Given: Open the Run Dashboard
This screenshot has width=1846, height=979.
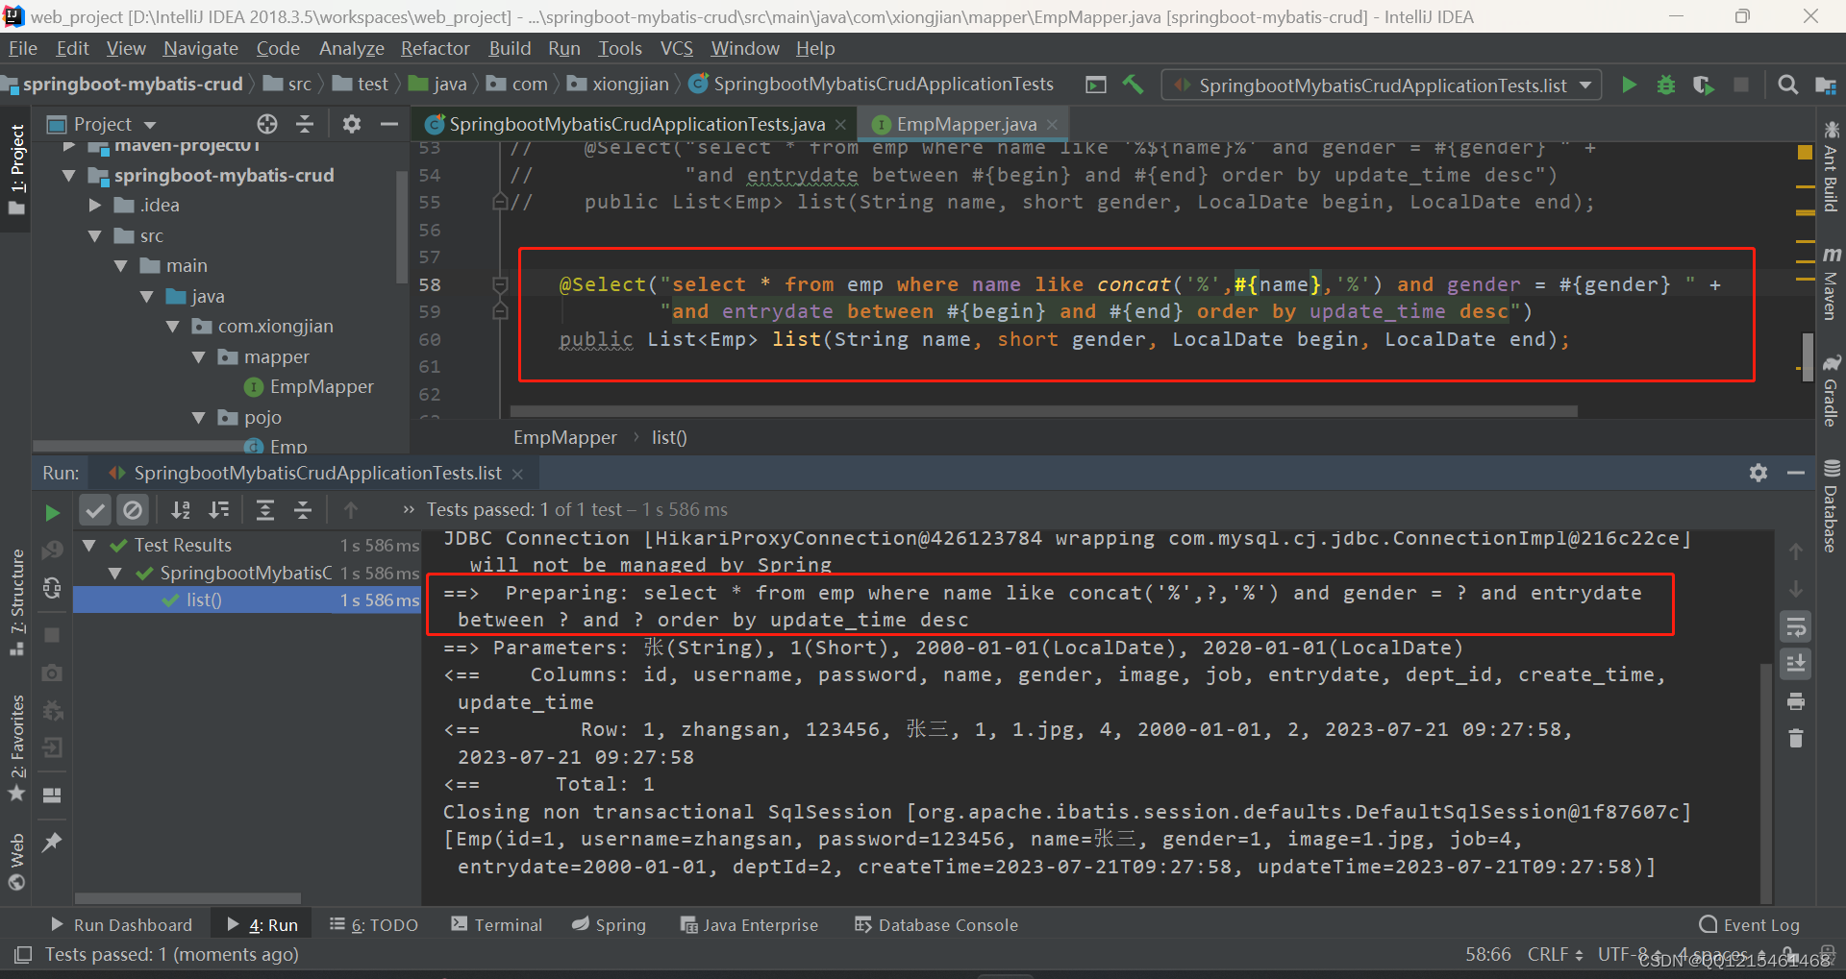Looking at the screenshot, I should pos(121,924).
